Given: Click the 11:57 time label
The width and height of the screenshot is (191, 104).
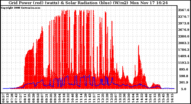Looking at the screenshot, I should coord(94,98).
